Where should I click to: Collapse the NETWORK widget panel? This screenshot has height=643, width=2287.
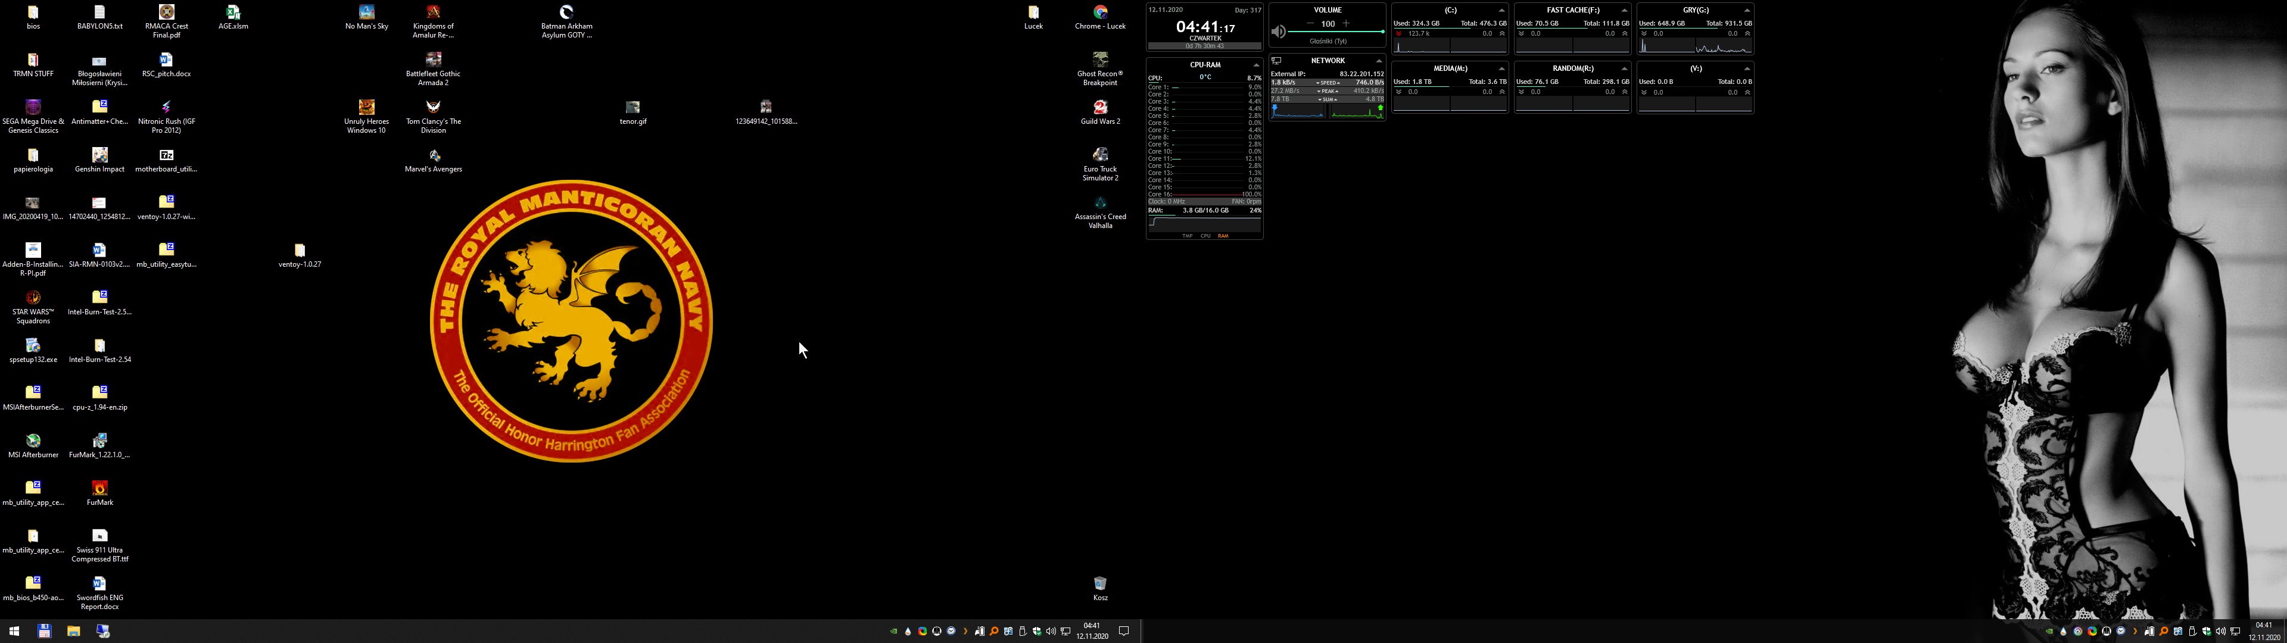pyautogui.click(x=1378, y=61)
